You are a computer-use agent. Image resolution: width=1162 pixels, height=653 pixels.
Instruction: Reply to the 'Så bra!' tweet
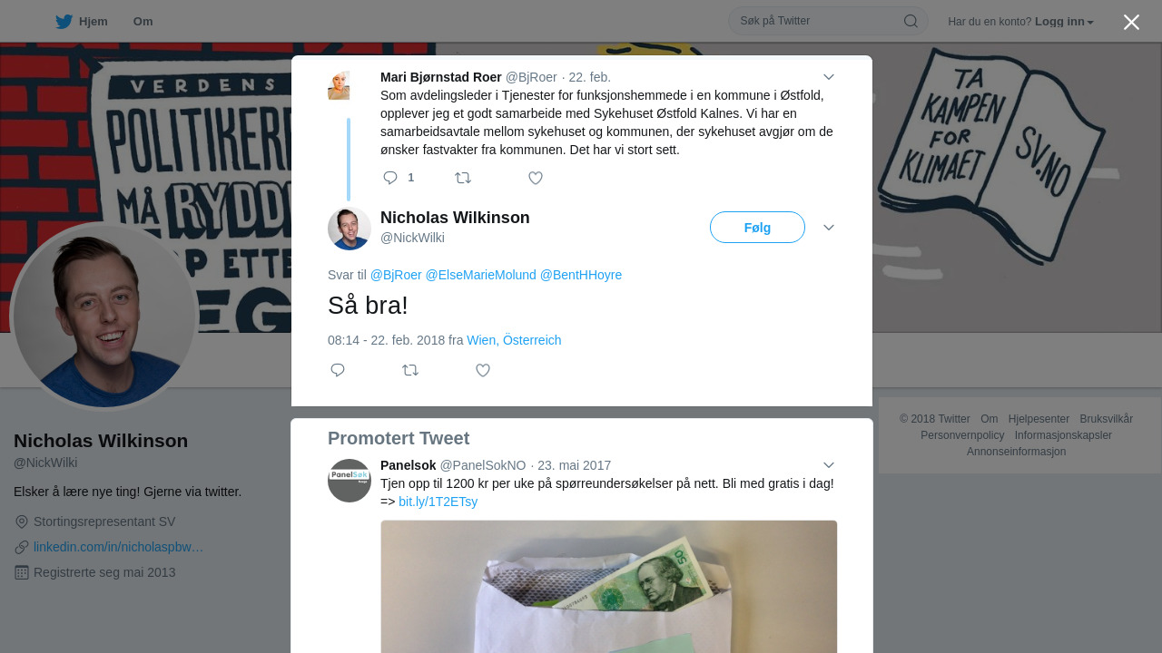[x=338, y=370]
